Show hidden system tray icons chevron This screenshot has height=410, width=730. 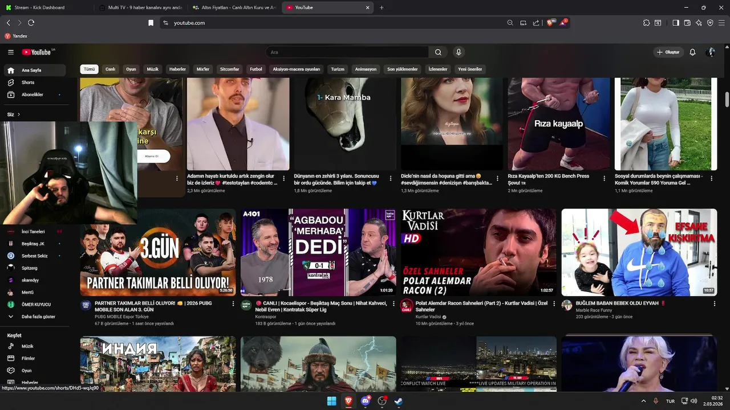643,401
